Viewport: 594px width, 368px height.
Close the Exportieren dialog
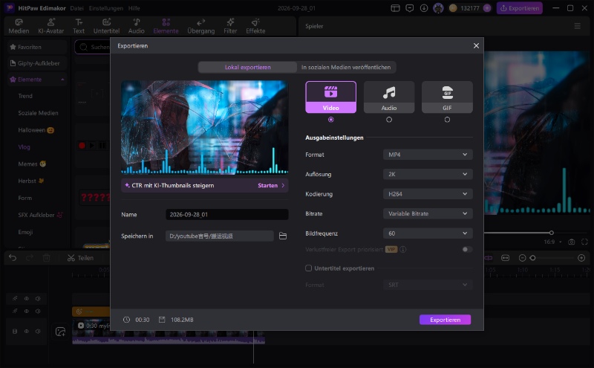coord(476,45)
